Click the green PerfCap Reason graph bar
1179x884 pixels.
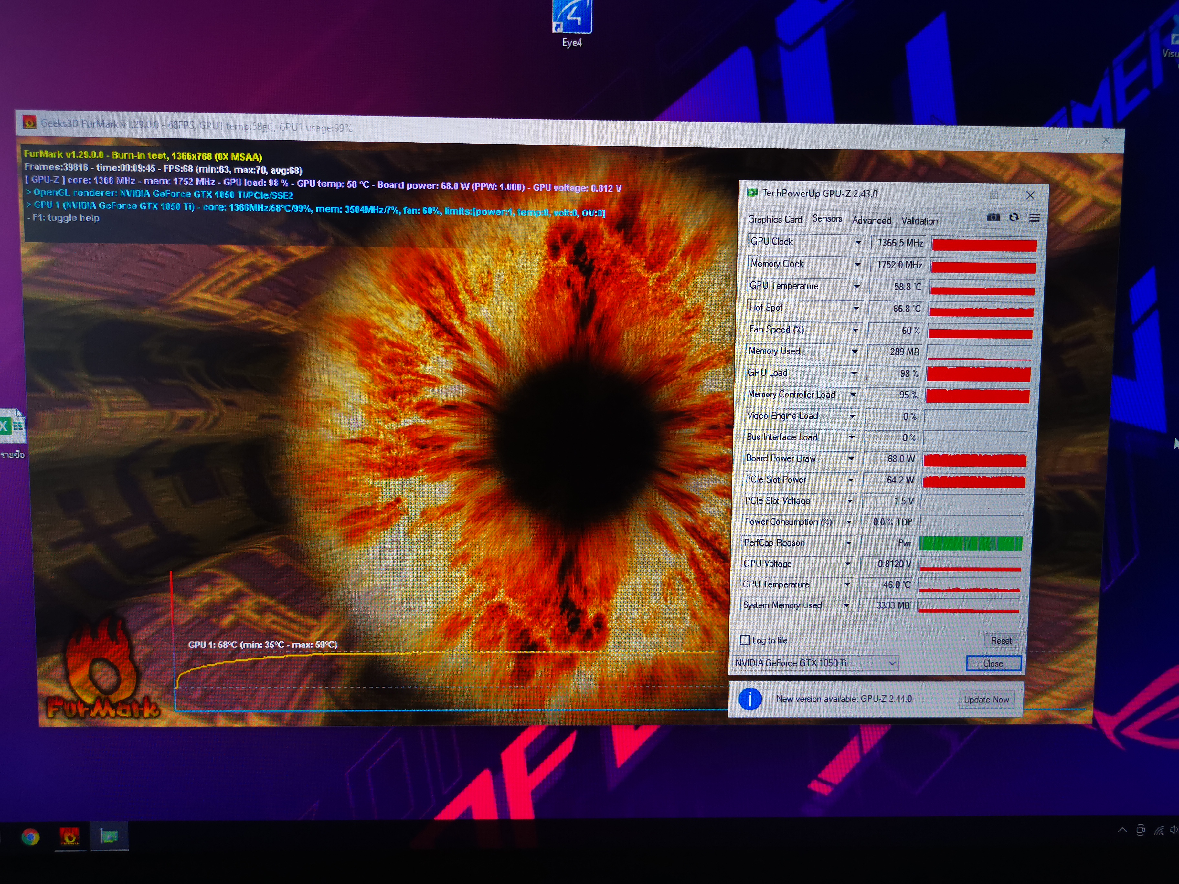pyautogui.click(x=971, y=543)
